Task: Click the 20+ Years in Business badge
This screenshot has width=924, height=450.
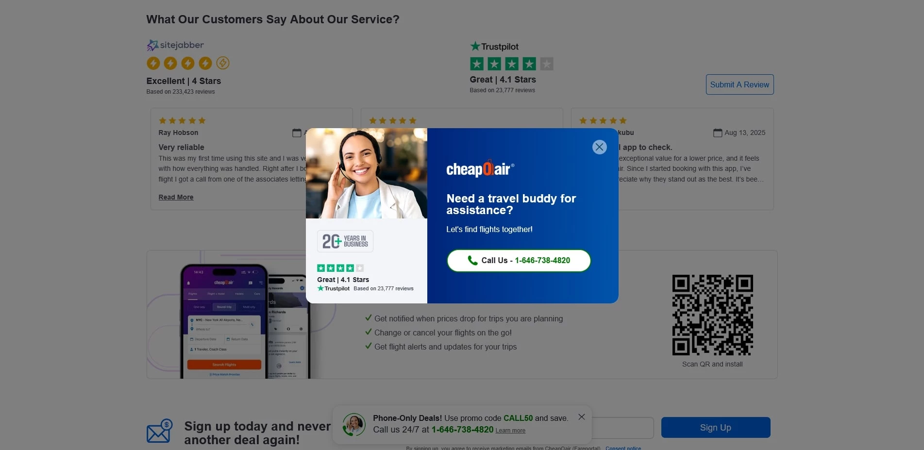Action: coord(345,241)
